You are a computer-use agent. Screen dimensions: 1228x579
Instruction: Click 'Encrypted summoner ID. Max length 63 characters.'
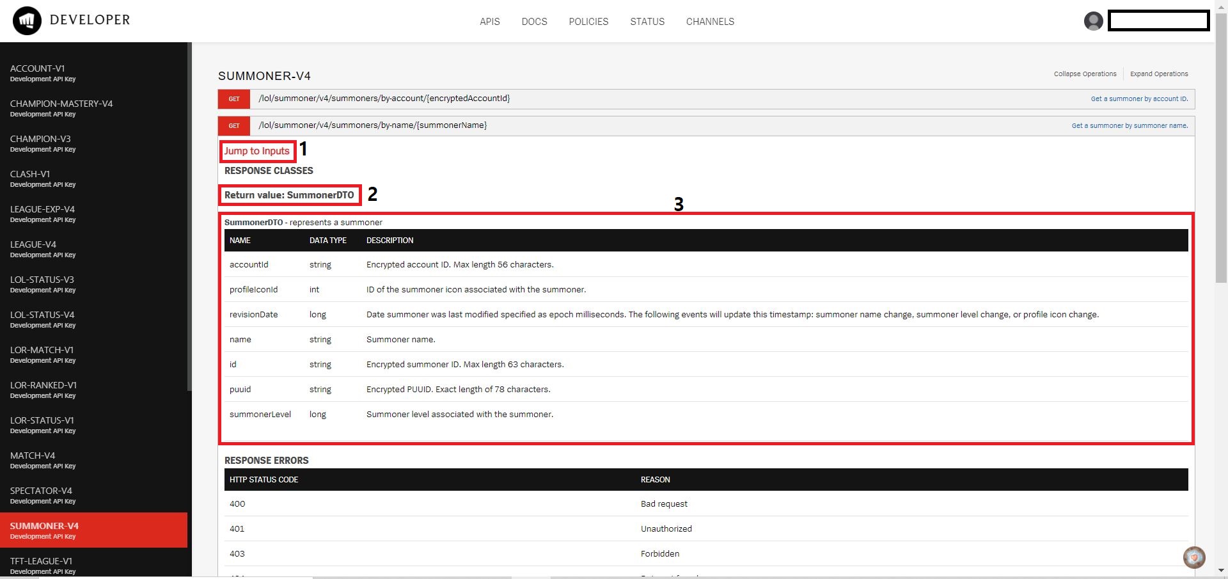click(x=465, y=364)
